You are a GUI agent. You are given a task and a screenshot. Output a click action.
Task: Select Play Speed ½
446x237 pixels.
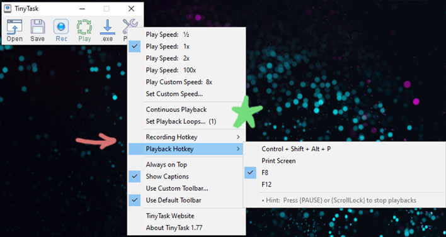pos(186,35)
